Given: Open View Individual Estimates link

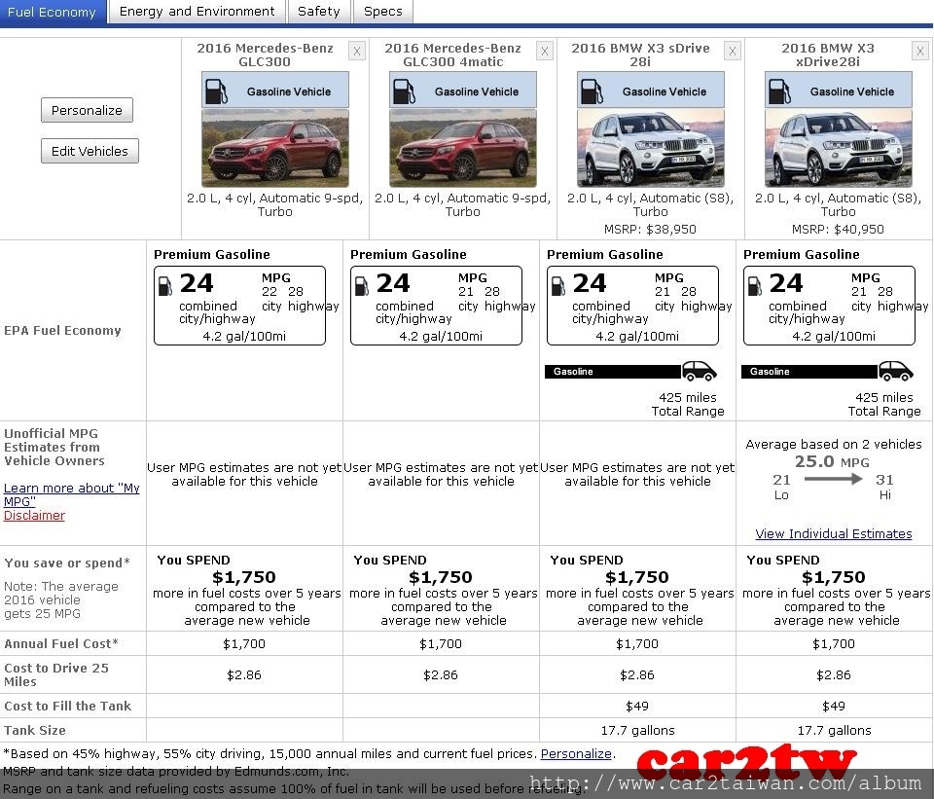Looking at the screenshot, I should coord(834,534).
